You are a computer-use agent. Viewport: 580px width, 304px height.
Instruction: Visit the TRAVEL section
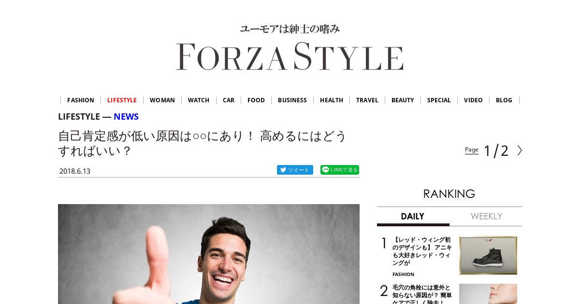pos(367,100)
